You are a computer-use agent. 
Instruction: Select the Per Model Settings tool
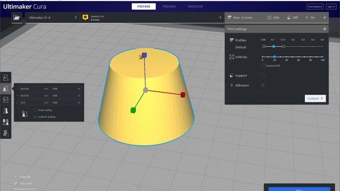6,122
